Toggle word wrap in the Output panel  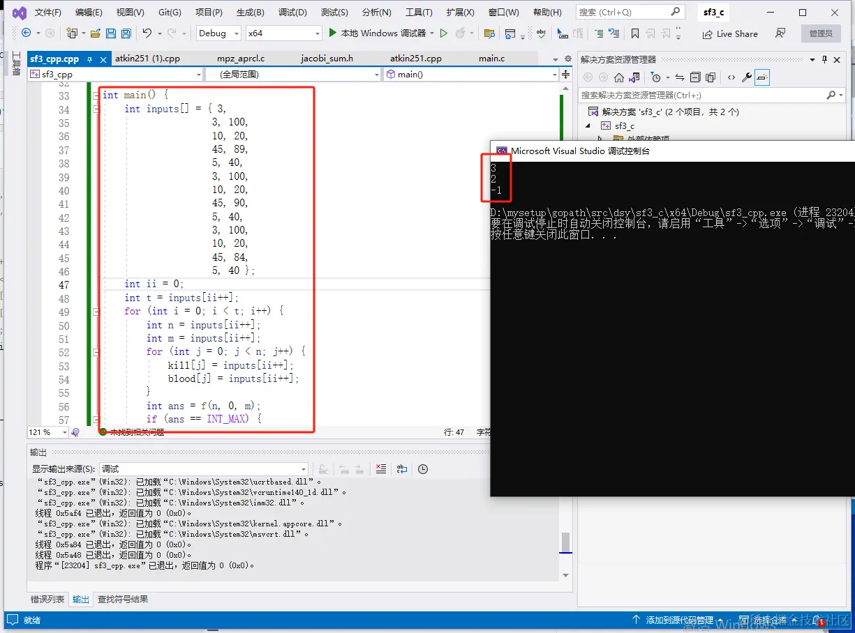(402, 469)
